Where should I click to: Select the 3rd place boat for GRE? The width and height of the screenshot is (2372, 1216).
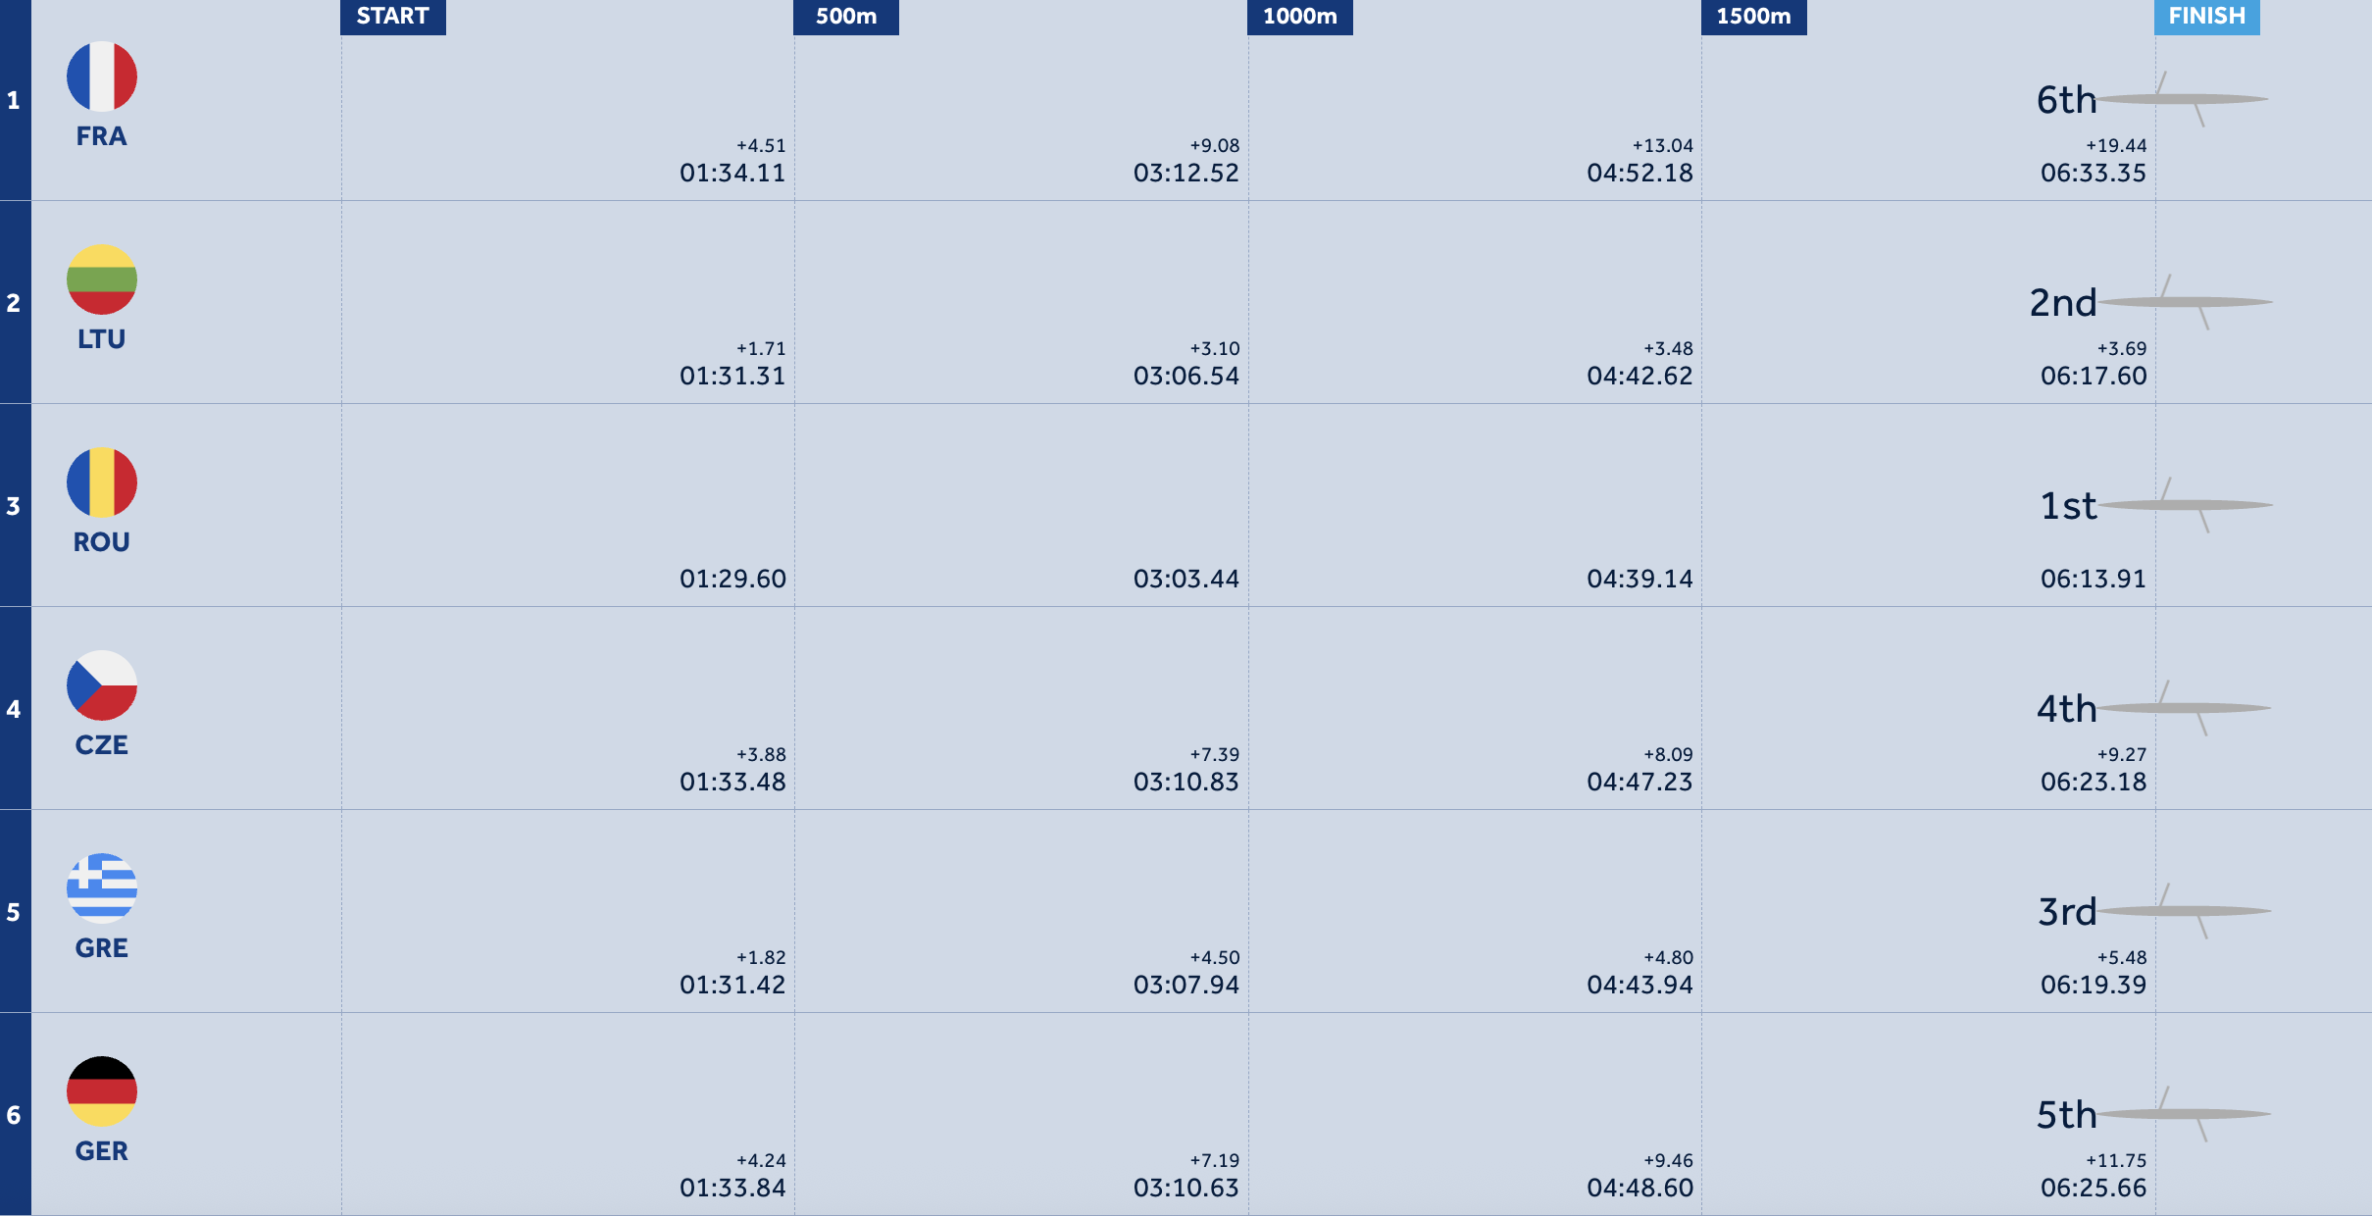click(2184, 911)
